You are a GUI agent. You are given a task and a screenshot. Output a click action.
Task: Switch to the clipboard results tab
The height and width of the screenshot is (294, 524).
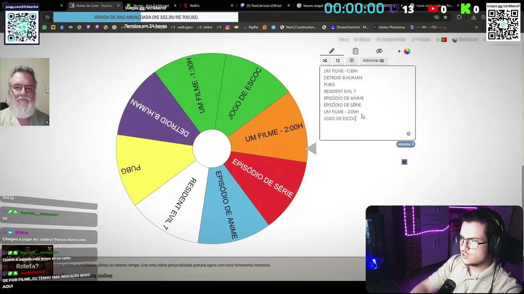point(355,51)
